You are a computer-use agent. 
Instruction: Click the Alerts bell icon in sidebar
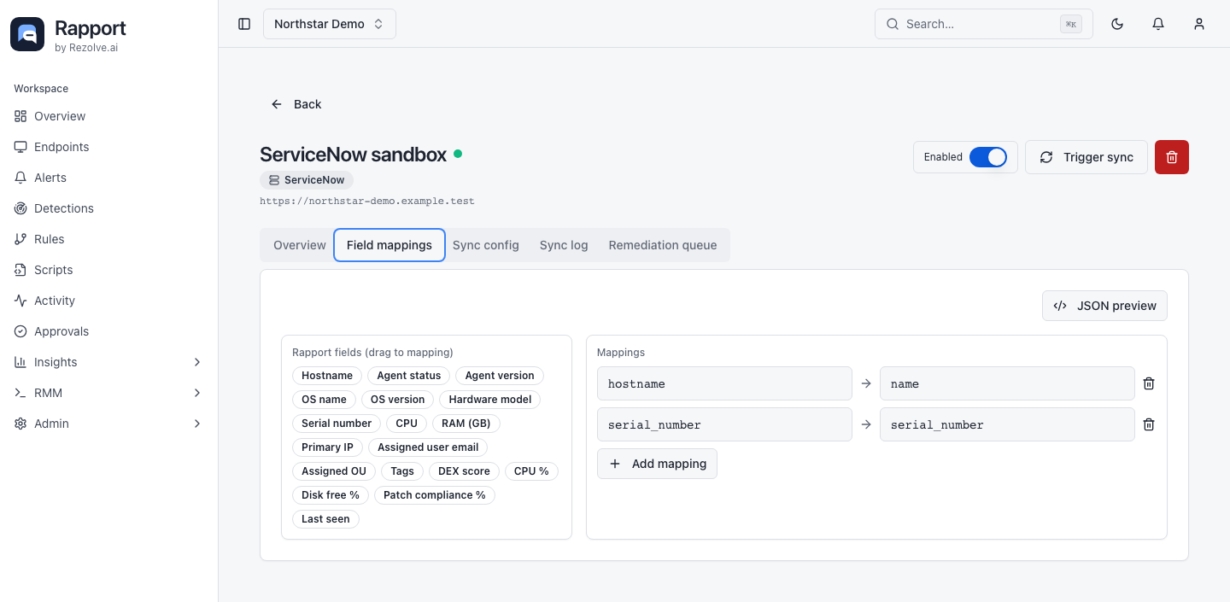[20, 178]
